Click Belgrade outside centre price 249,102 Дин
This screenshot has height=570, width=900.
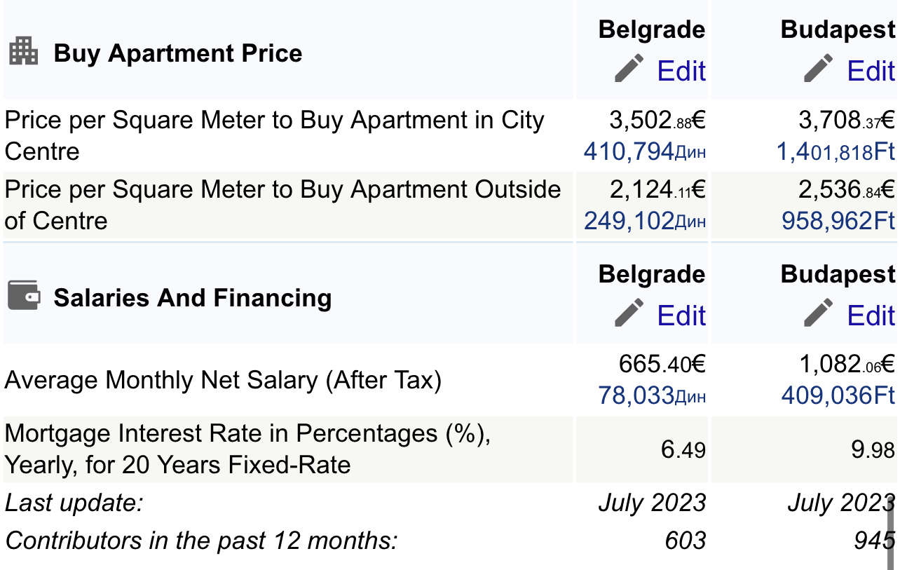point(644,222)
